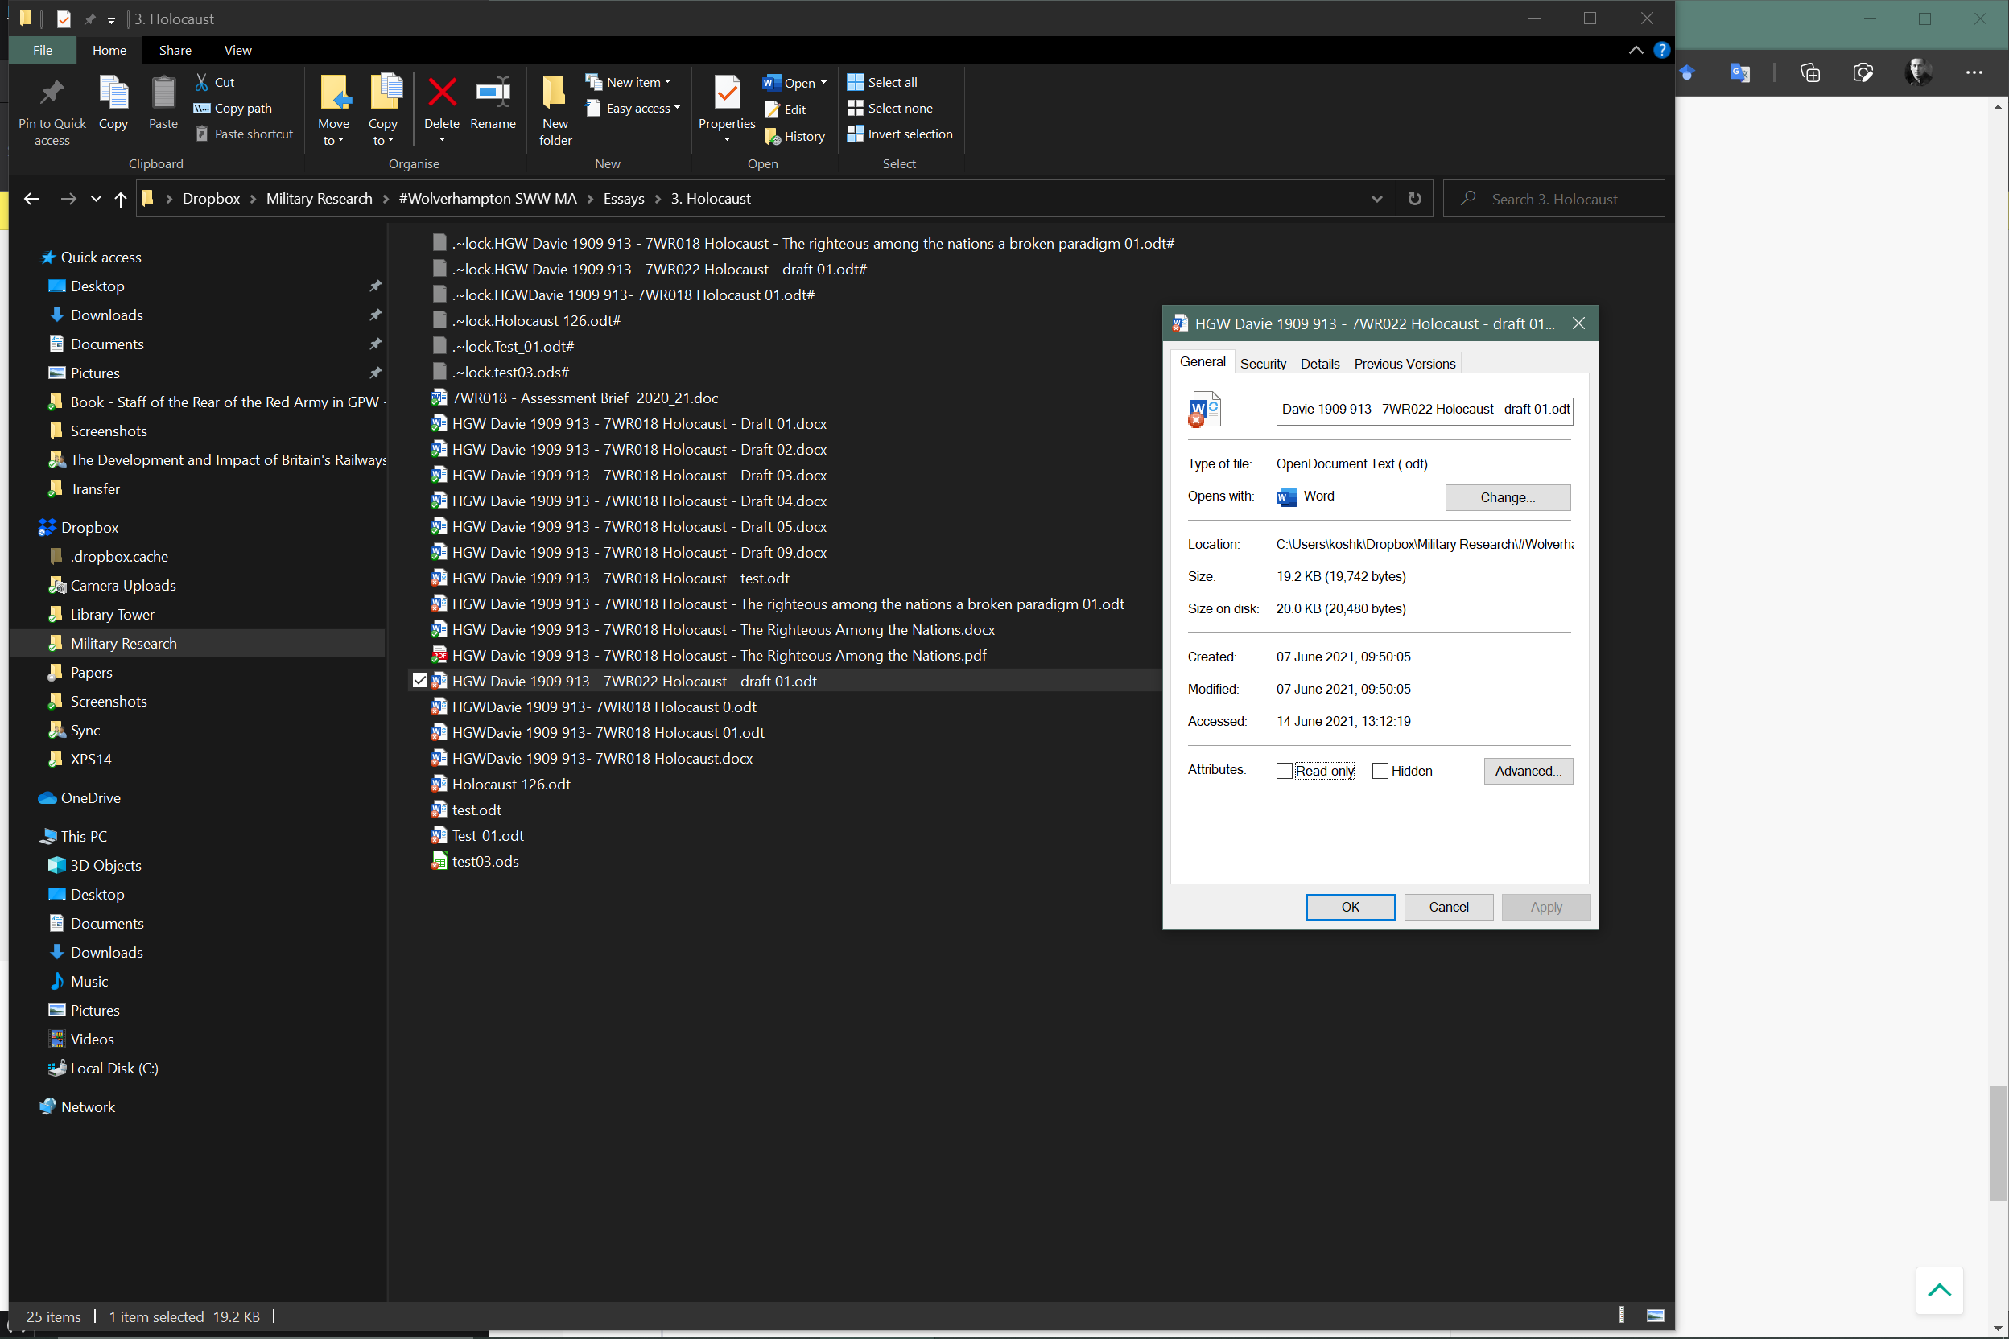Click the New folder icon
Screen dimensions: 2009x1339
point(555,93)
